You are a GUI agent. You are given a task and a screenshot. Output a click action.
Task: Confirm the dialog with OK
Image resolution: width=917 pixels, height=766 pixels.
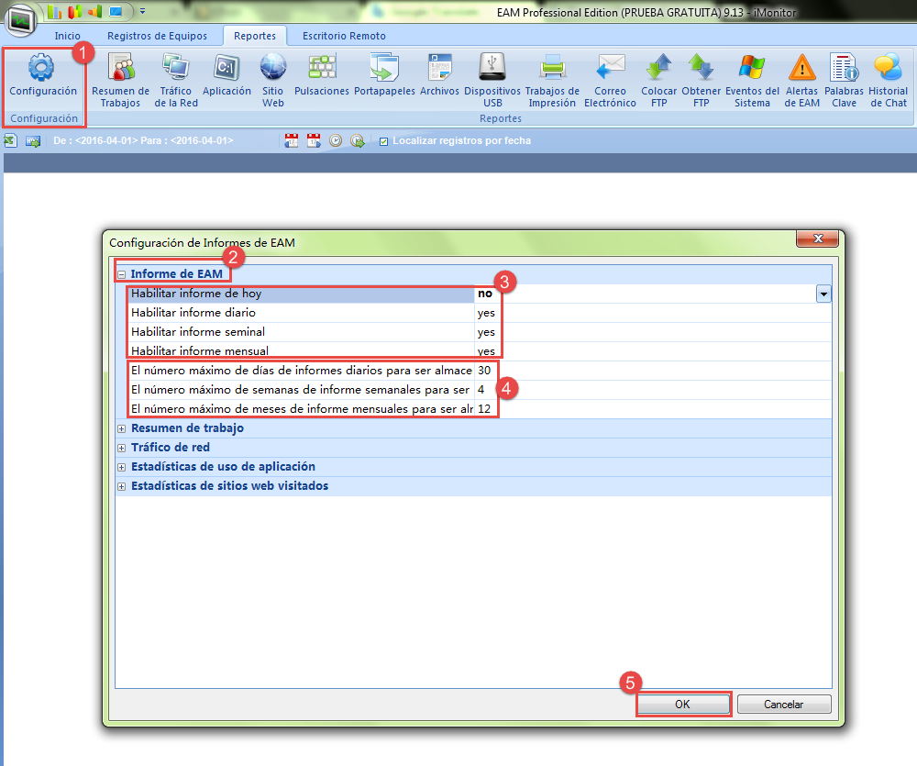coord(683,704)
